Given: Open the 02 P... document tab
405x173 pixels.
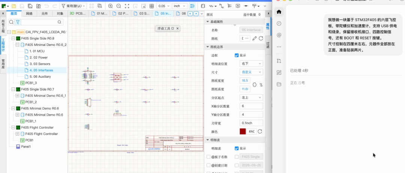Looking at the screenshot, I should 121,14.
